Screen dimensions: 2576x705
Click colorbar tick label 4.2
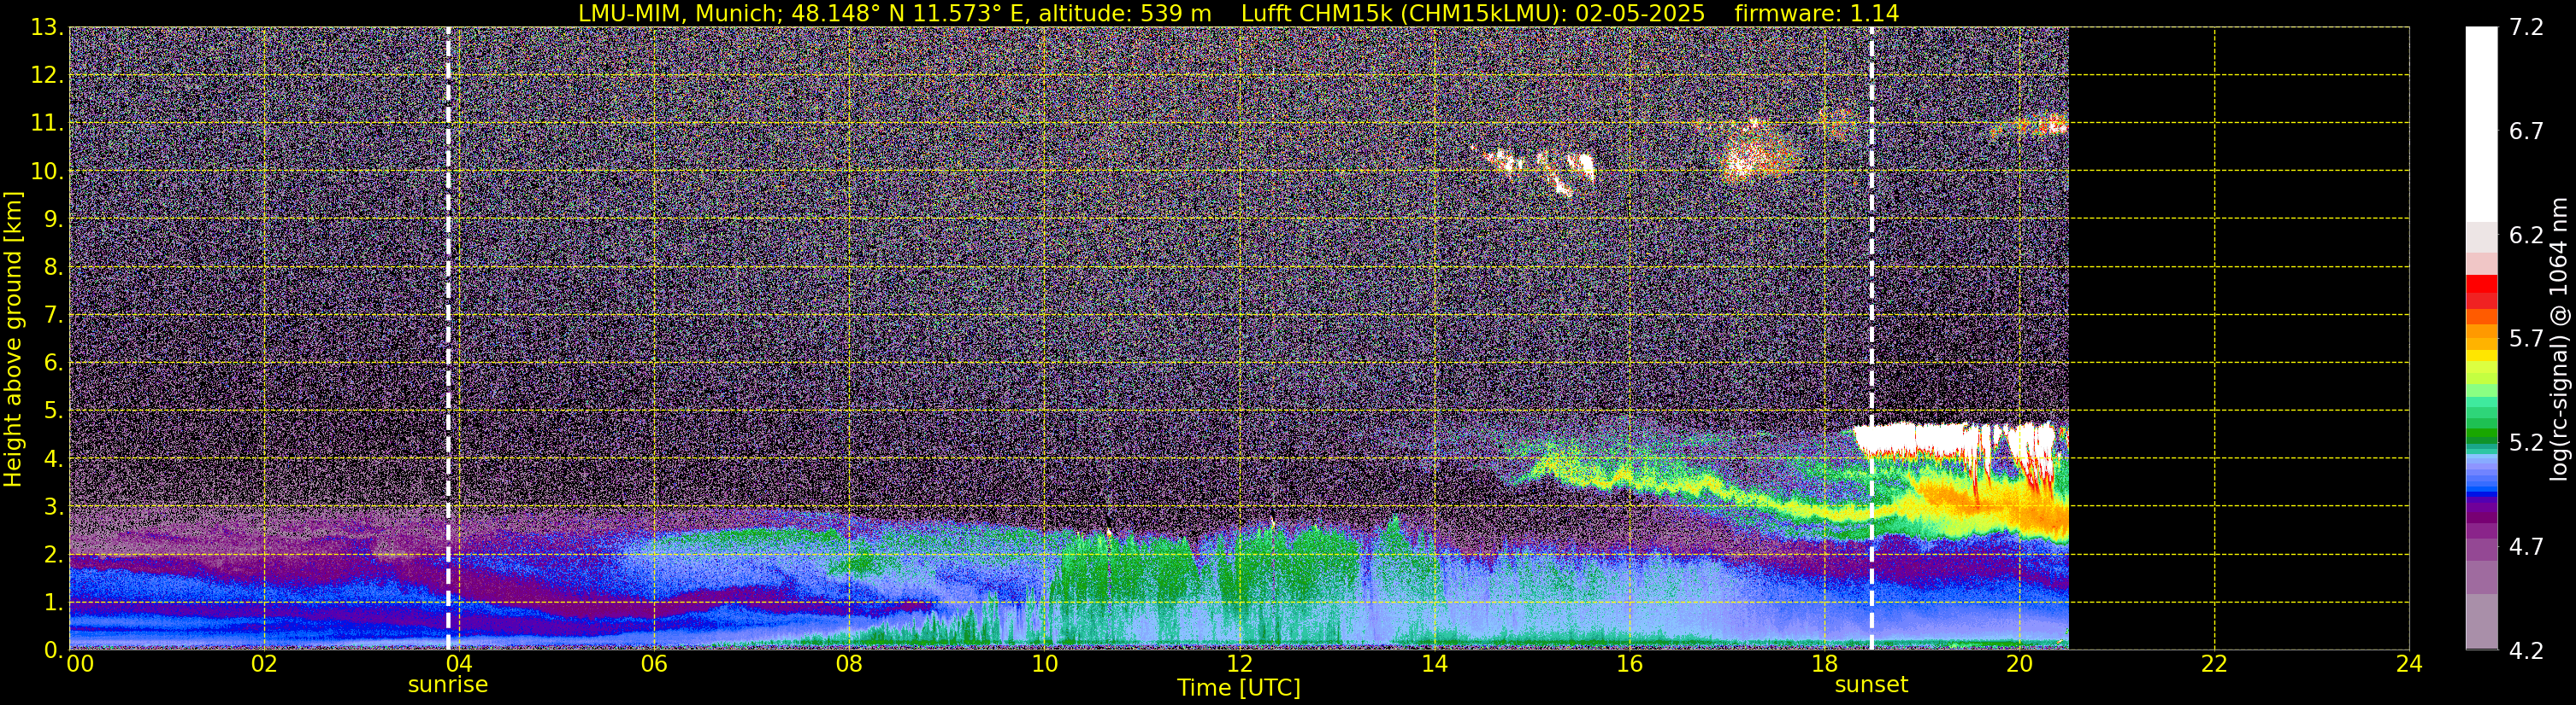coord(2526,651)
